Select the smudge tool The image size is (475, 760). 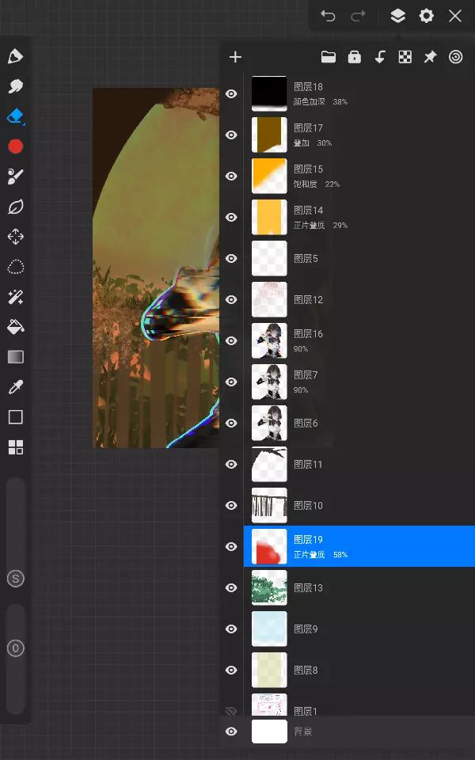tap(16, 86)
